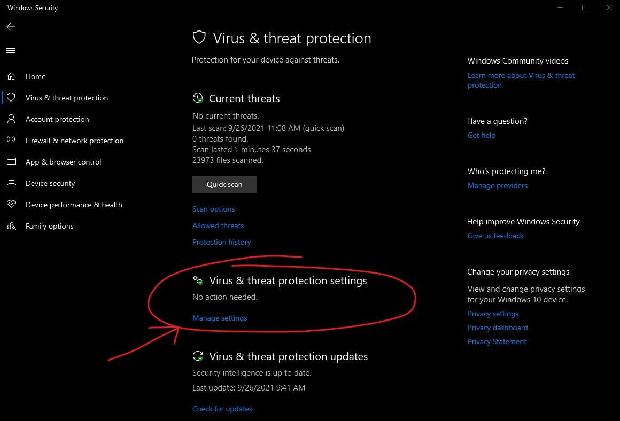
Task: Open the Privacy dashboard link
Action: (x=498, y=328)
